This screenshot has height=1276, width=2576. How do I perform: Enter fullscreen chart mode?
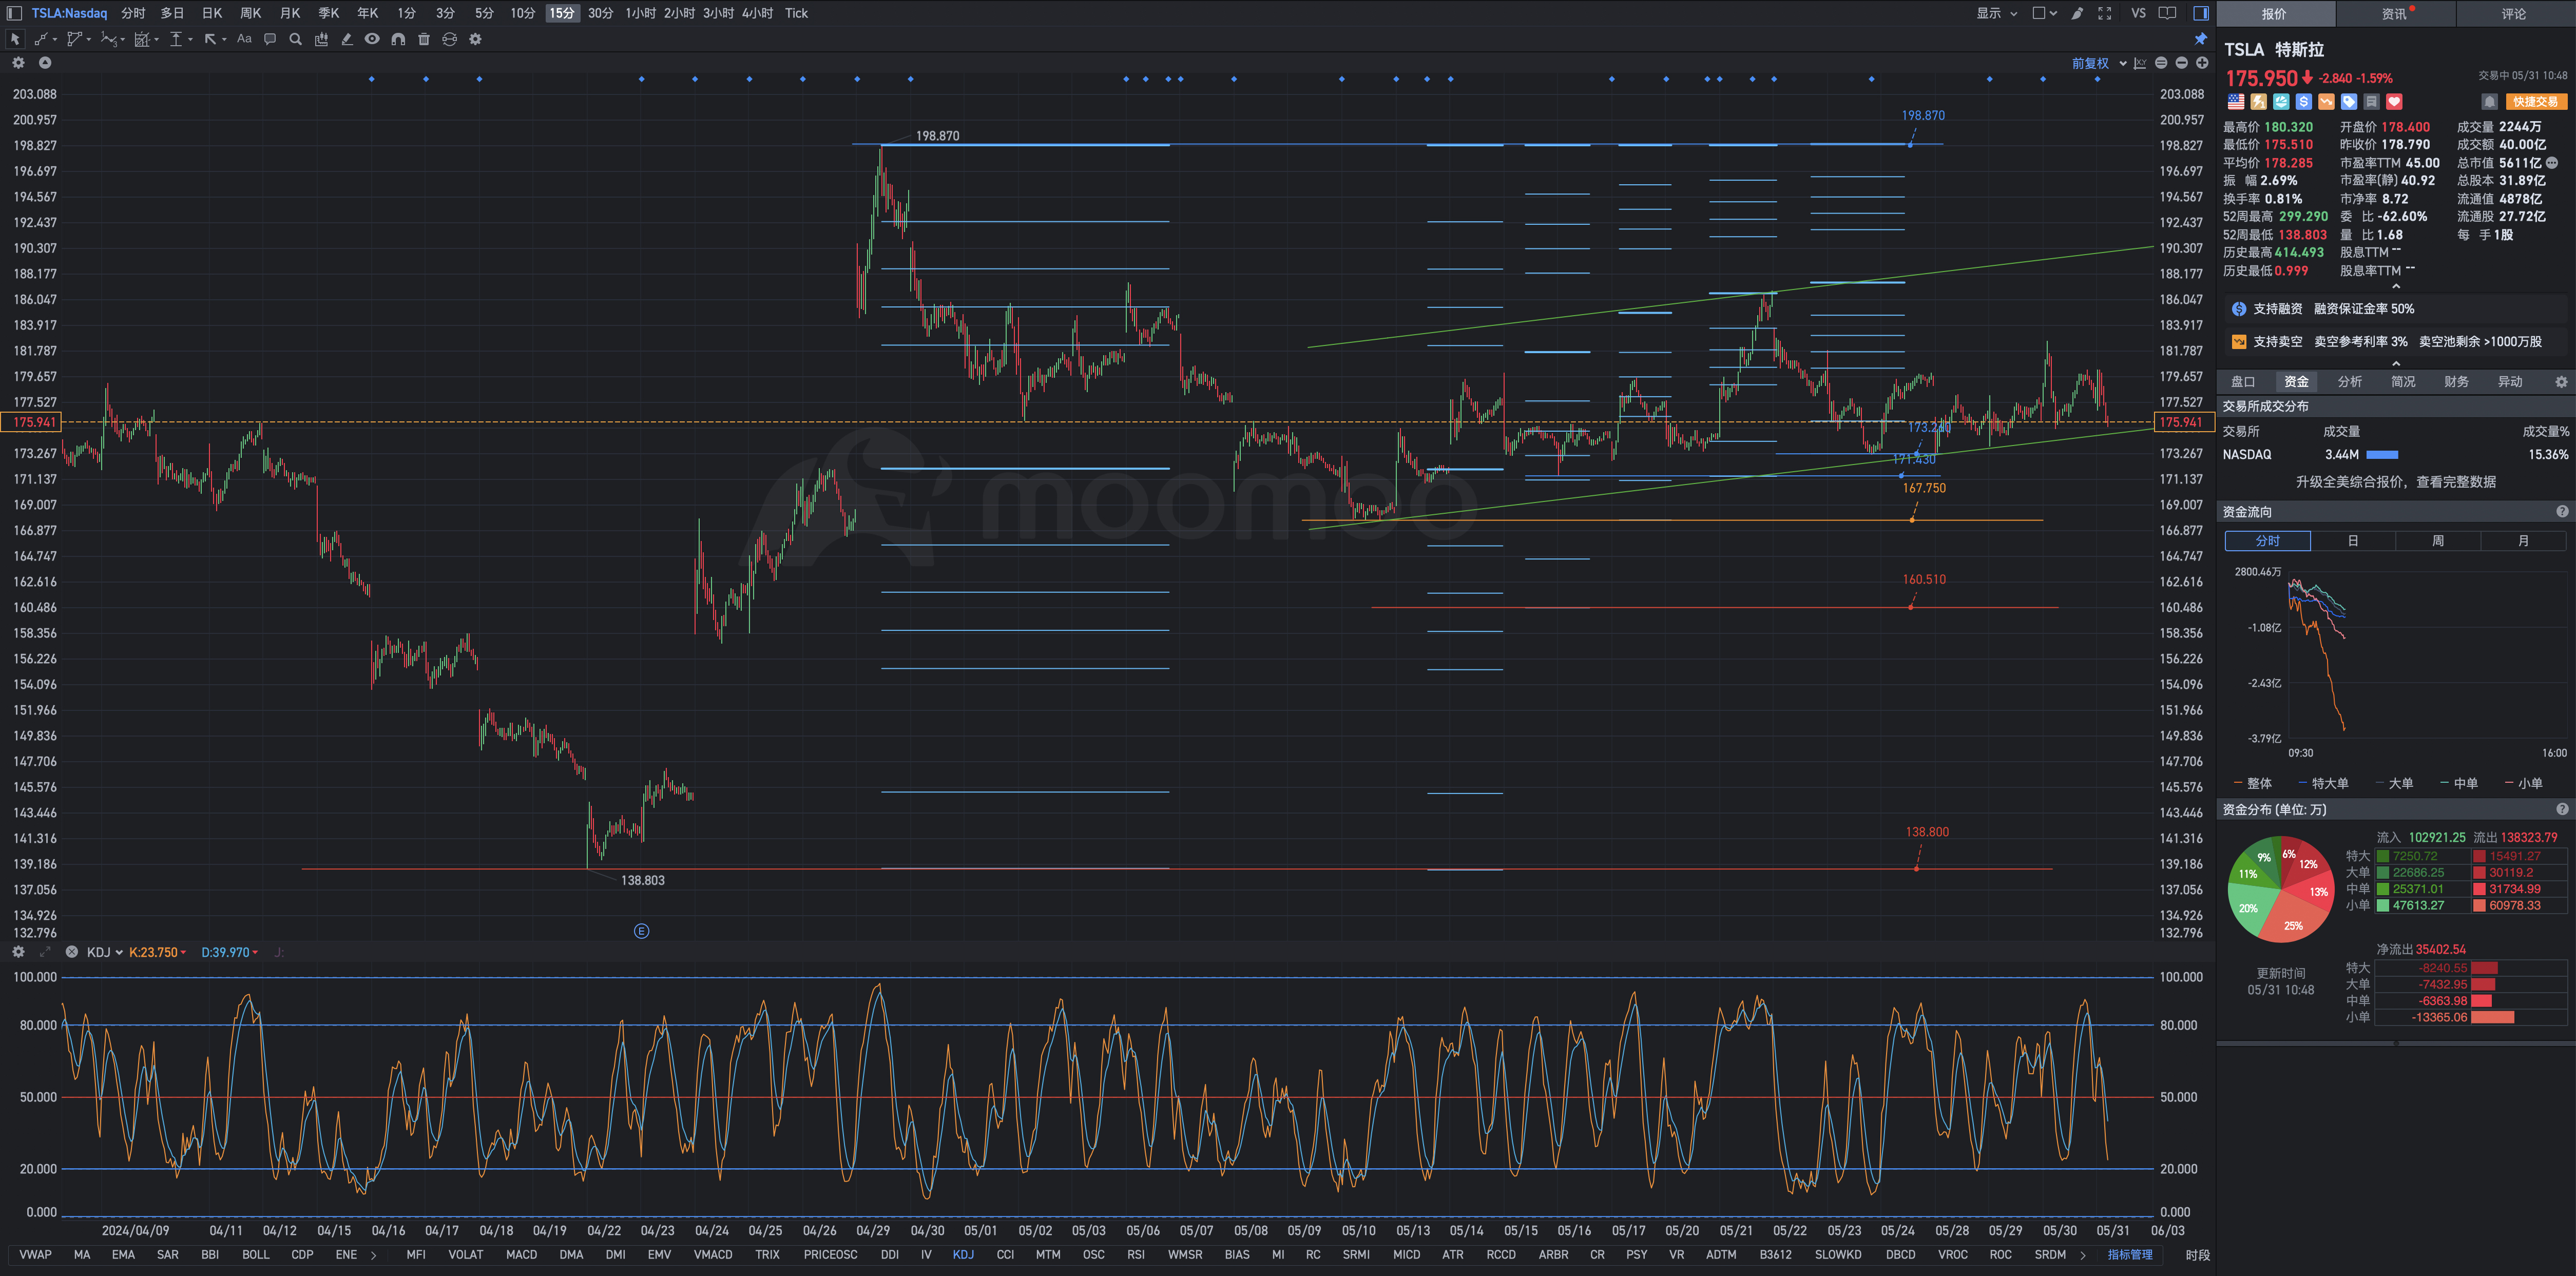tap(2105, 13)
